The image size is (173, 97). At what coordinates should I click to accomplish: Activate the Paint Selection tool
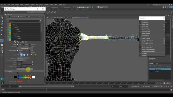pos(2,24)
